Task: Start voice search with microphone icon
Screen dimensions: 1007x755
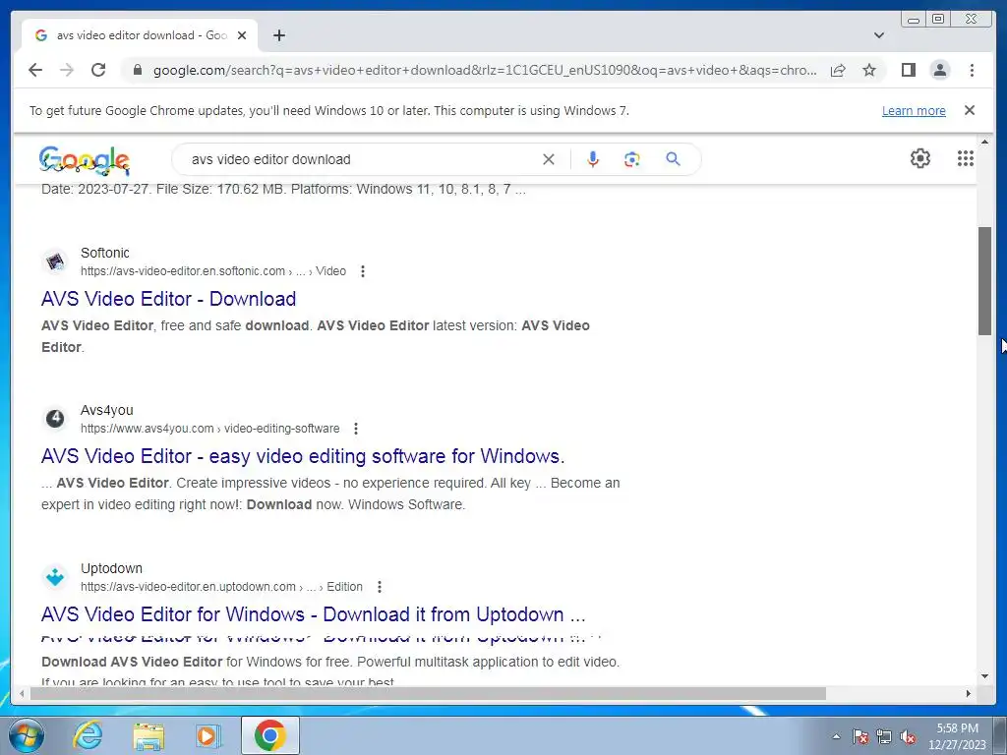Action: [593, 159]
